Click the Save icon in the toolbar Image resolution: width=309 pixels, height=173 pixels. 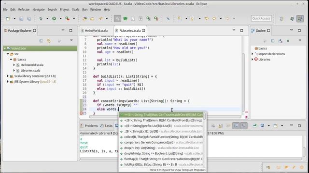click(x=21, y=19)
